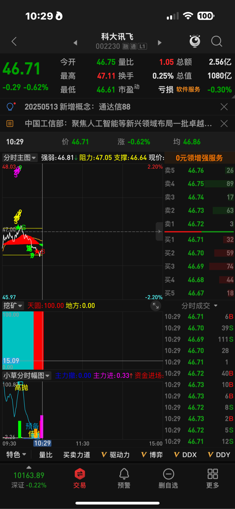Select the 卖3 order row at 46.74

click(199, 197)
